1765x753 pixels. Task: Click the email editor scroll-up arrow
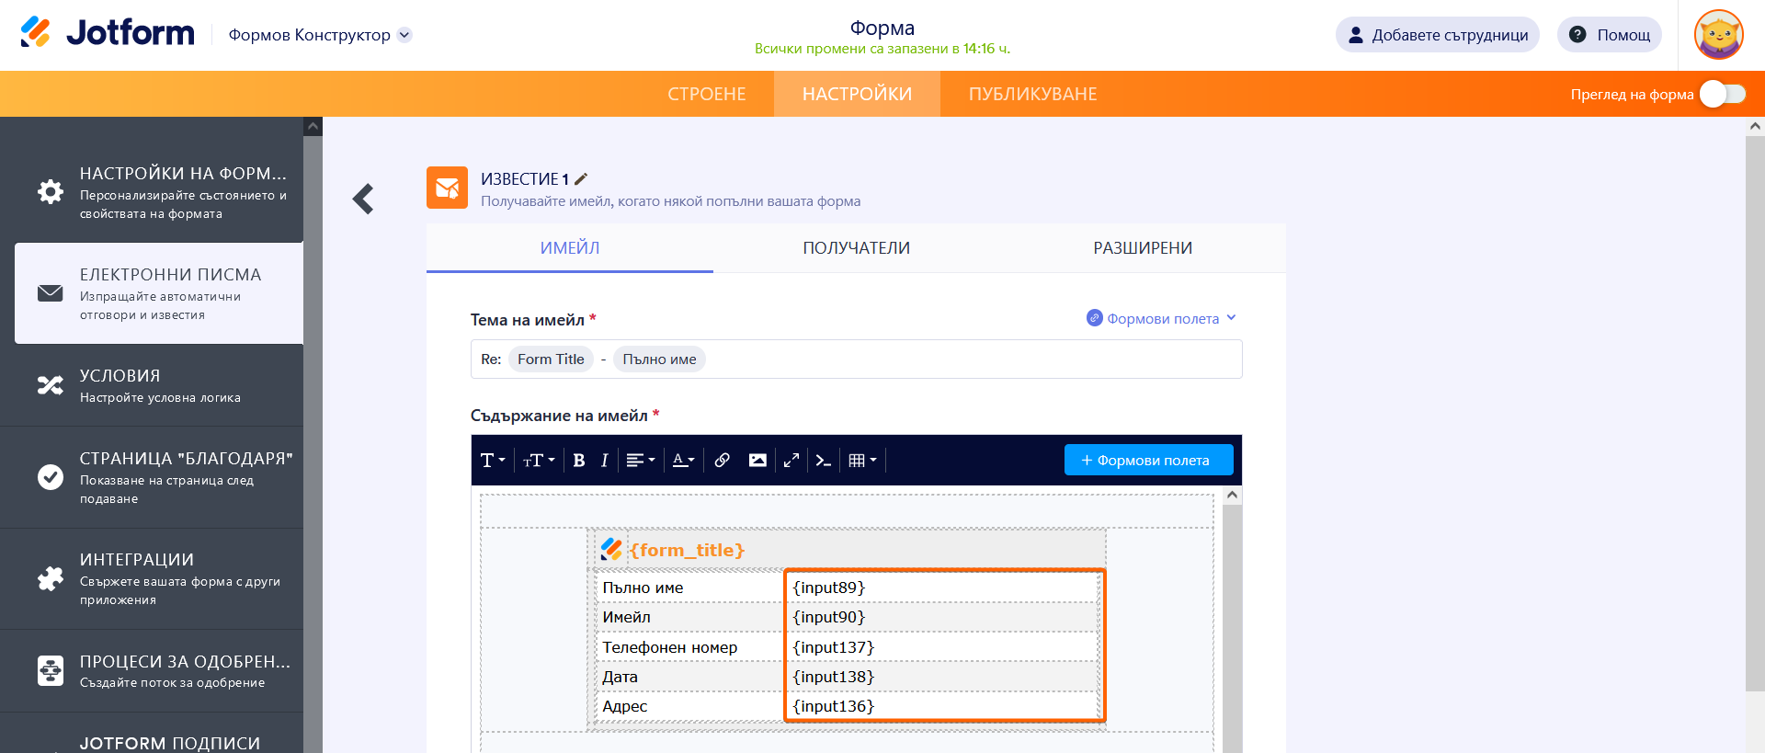[1233, 496]
